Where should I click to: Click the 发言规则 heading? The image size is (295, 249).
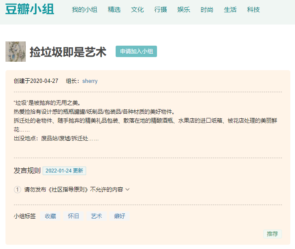coord(27,171)
